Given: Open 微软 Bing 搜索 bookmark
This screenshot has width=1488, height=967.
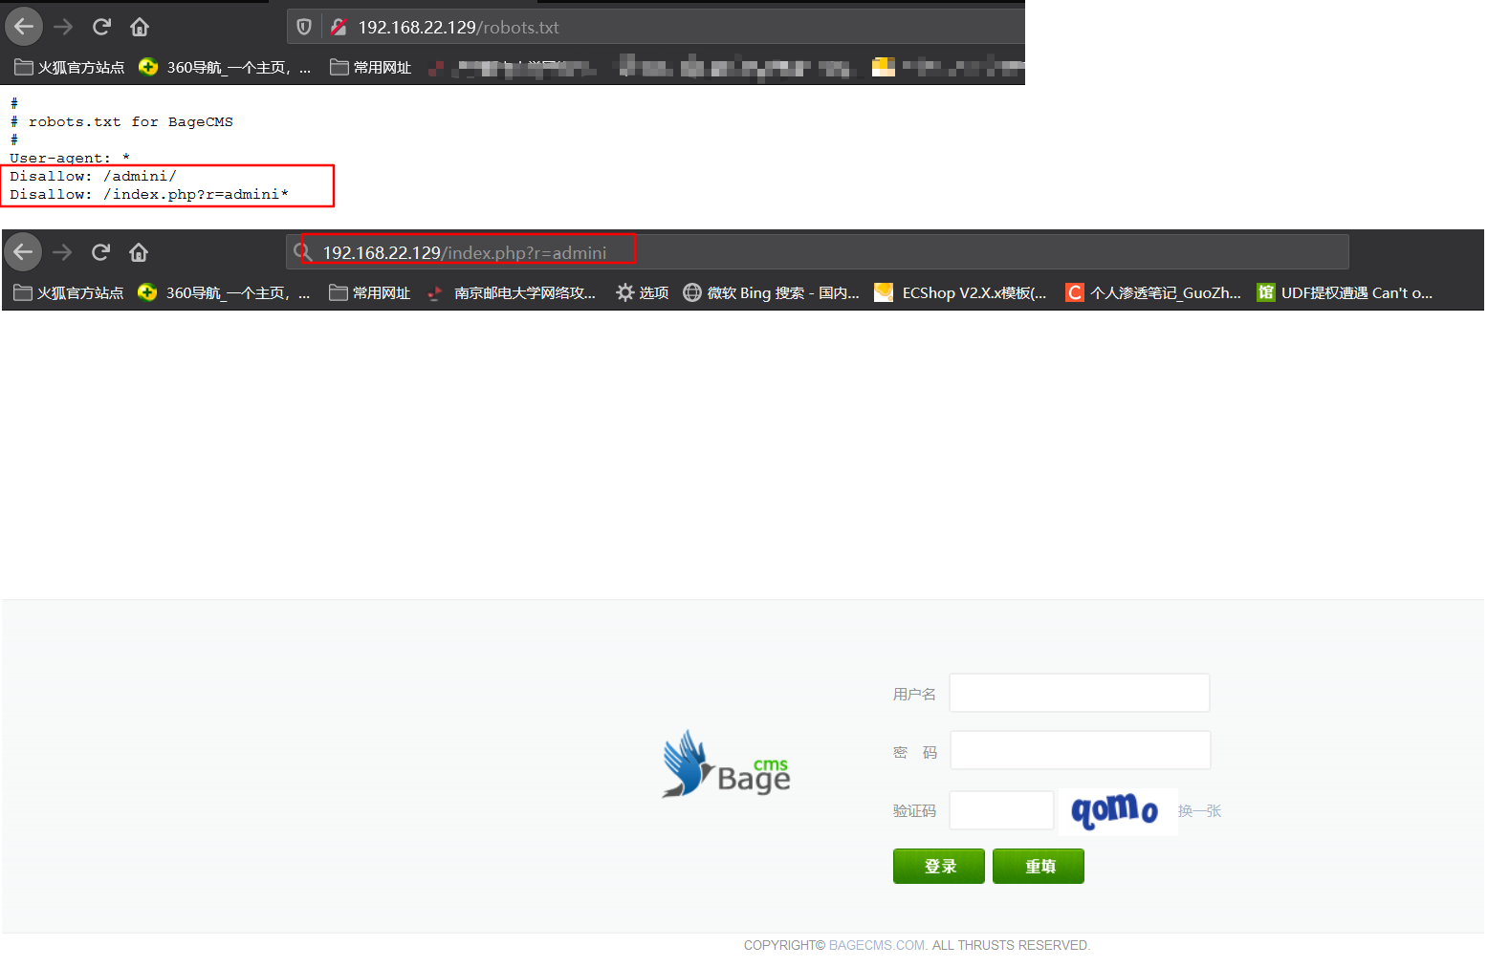Looking at the screenshot, I should pos(771,292).
